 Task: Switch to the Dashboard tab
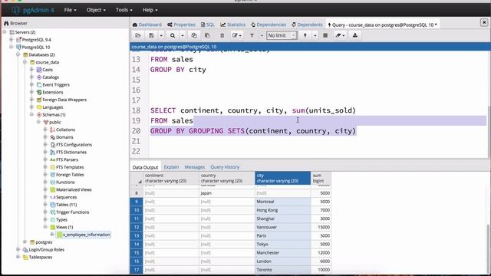pyautogui.click(x=147, y=25)
